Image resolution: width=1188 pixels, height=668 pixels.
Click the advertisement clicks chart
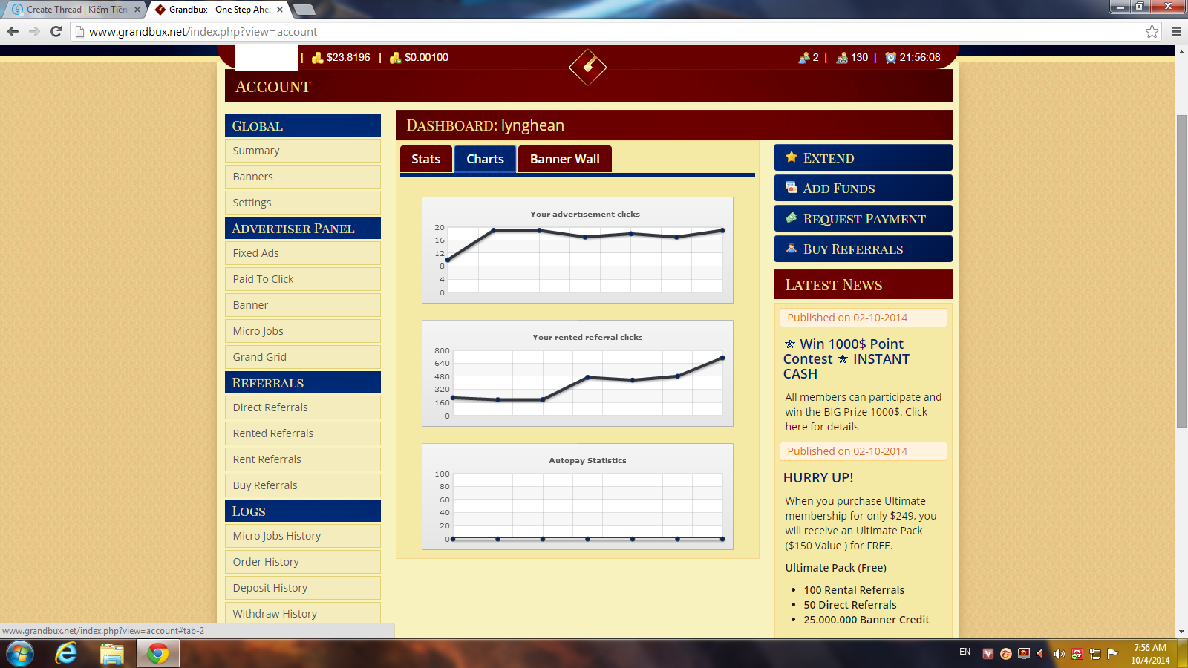578,250
